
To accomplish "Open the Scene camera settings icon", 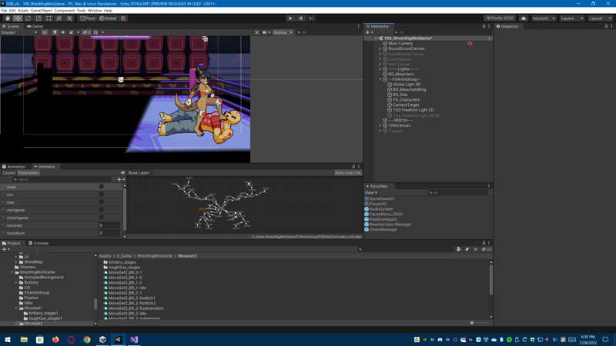I will (266, 32).
